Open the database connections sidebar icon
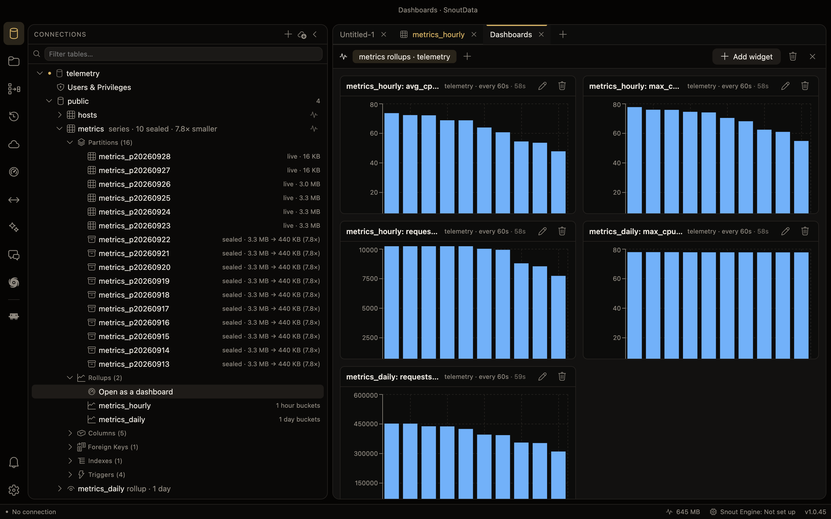This screenshot has height=519, width=831. click(x=14, y=34)
